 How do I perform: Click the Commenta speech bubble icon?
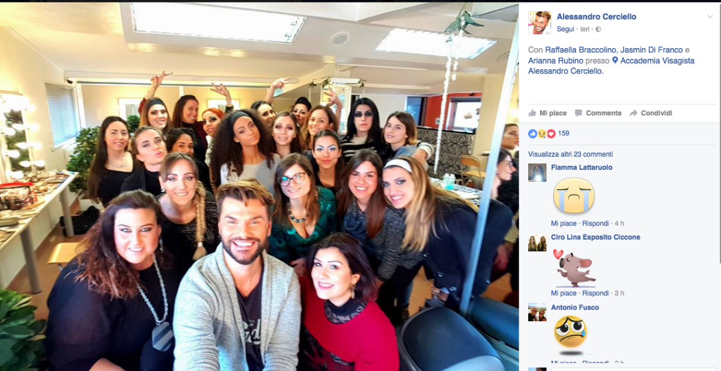tap(579, 113)
